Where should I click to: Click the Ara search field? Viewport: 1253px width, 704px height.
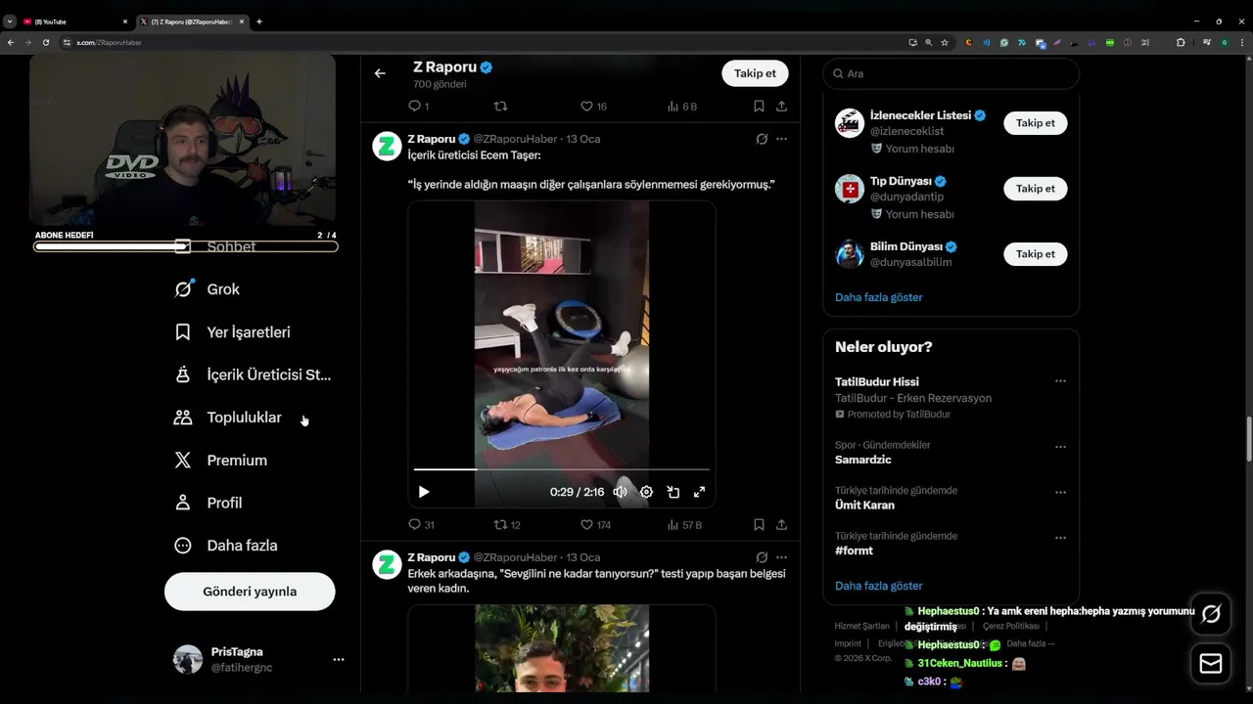tap(951, 73)
